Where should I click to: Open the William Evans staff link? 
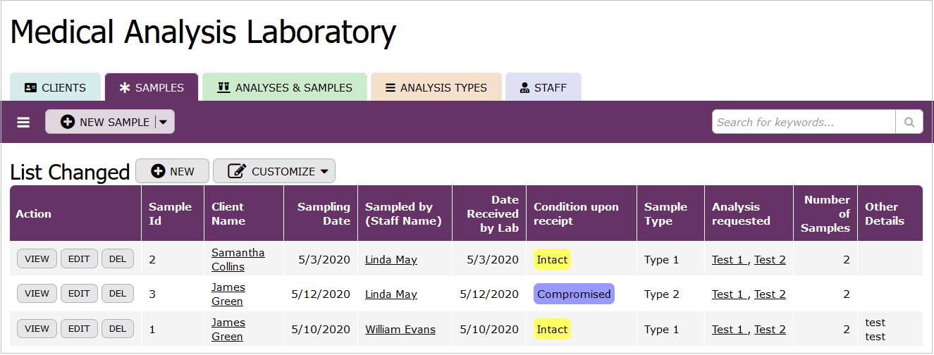[x=400, y=329]
